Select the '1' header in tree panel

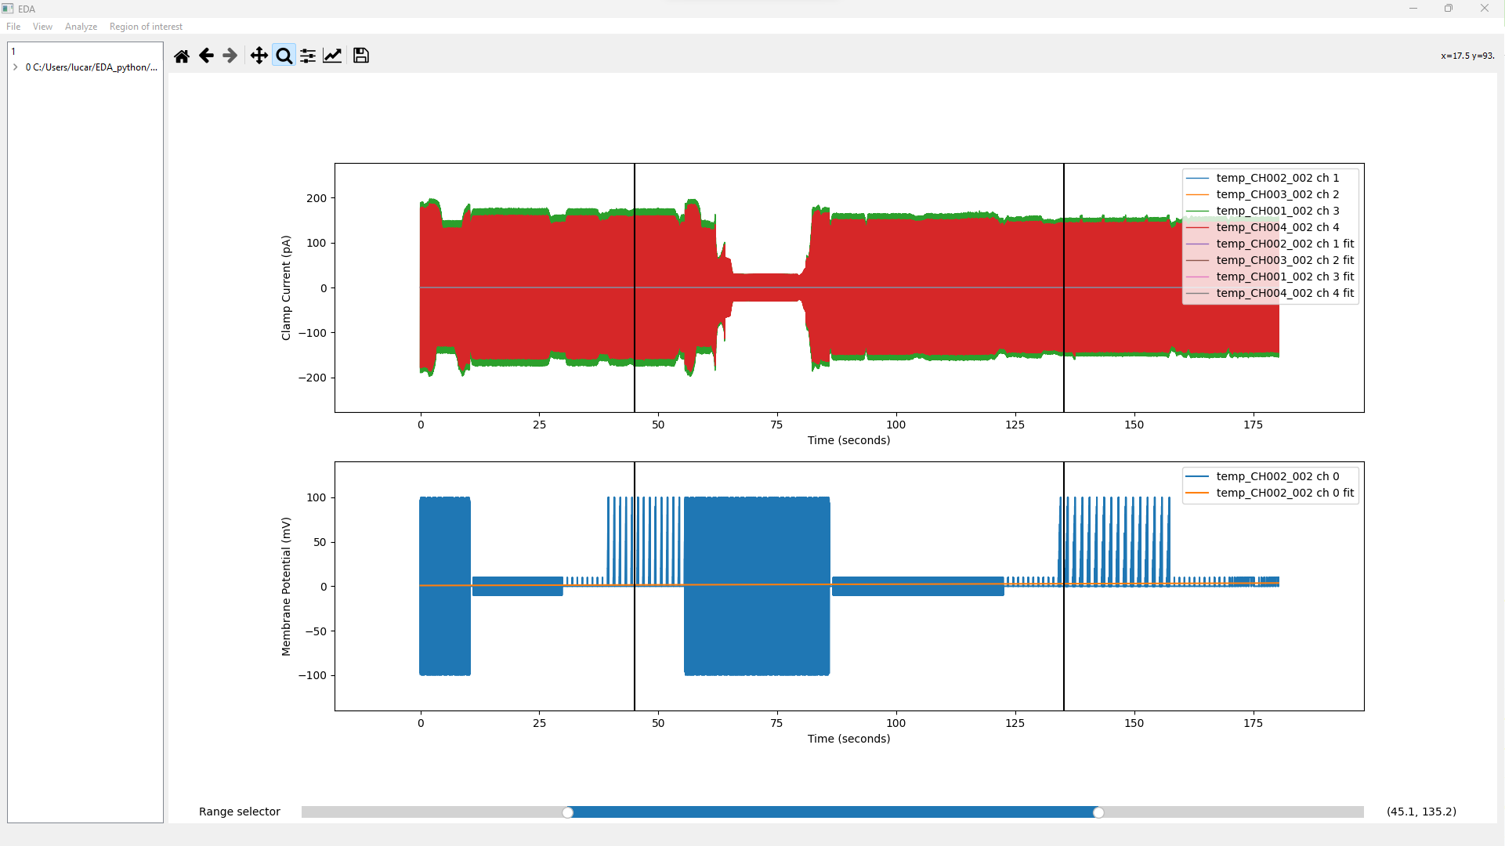point(85,52)
